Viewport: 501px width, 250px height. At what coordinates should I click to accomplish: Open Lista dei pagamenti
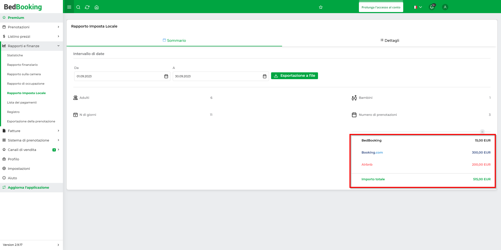(x=22, y=102)
